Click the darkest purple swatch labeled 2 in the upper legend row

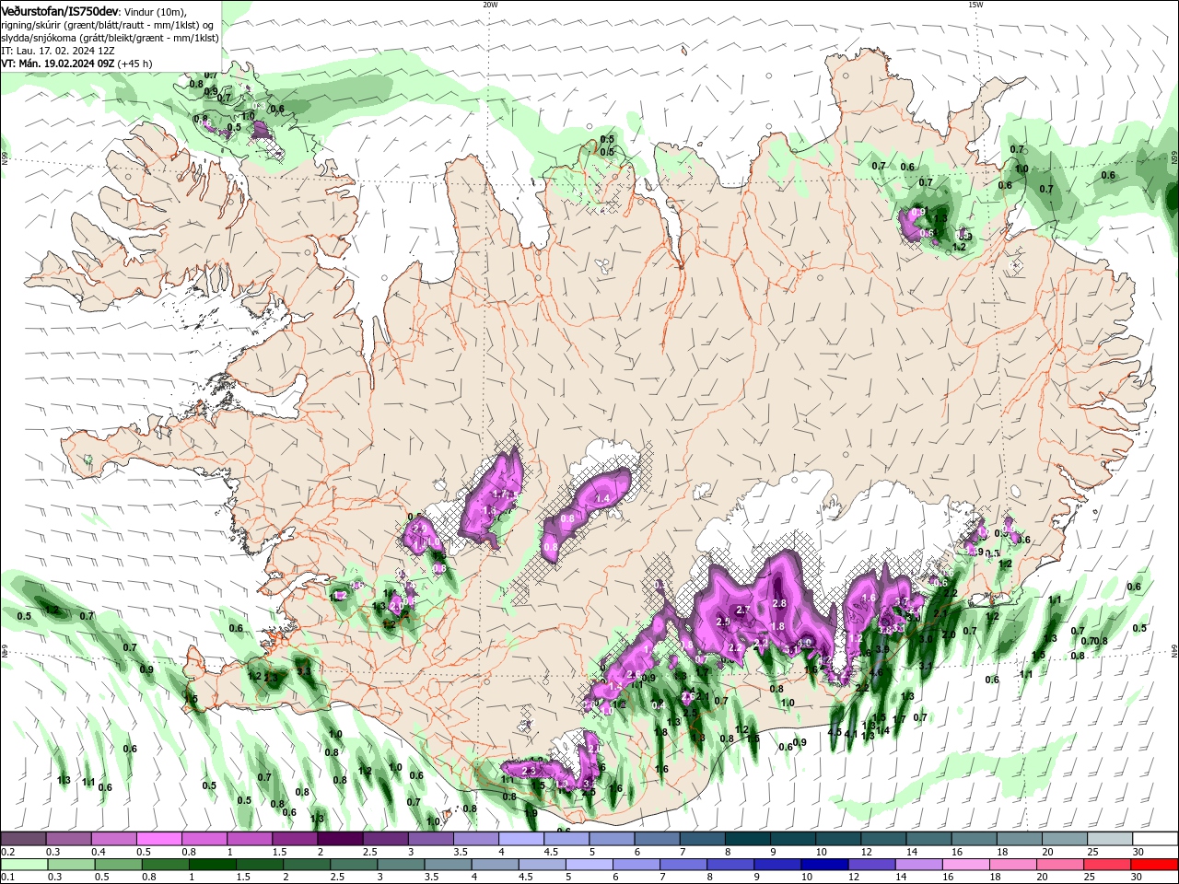point(340,839)
